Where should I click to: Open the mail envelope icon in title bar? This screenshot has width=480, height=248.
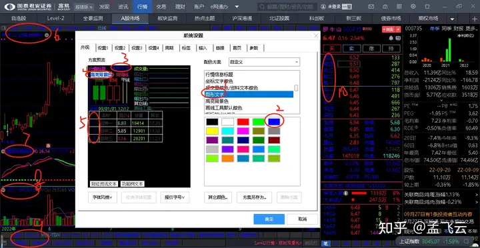point(371,7)
